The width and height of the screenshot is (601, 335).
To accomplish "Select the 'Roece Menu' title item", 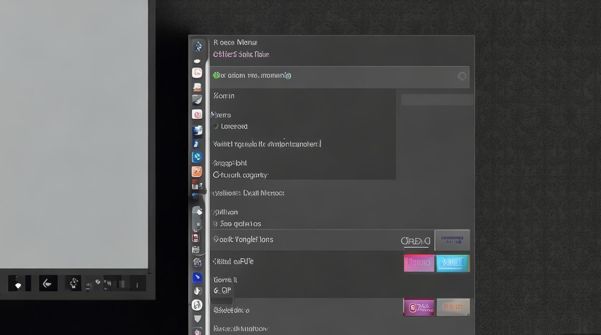I will coord(235,42).
